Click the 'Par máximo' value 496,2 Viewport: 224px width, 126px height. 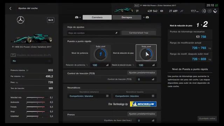[49, 76]
